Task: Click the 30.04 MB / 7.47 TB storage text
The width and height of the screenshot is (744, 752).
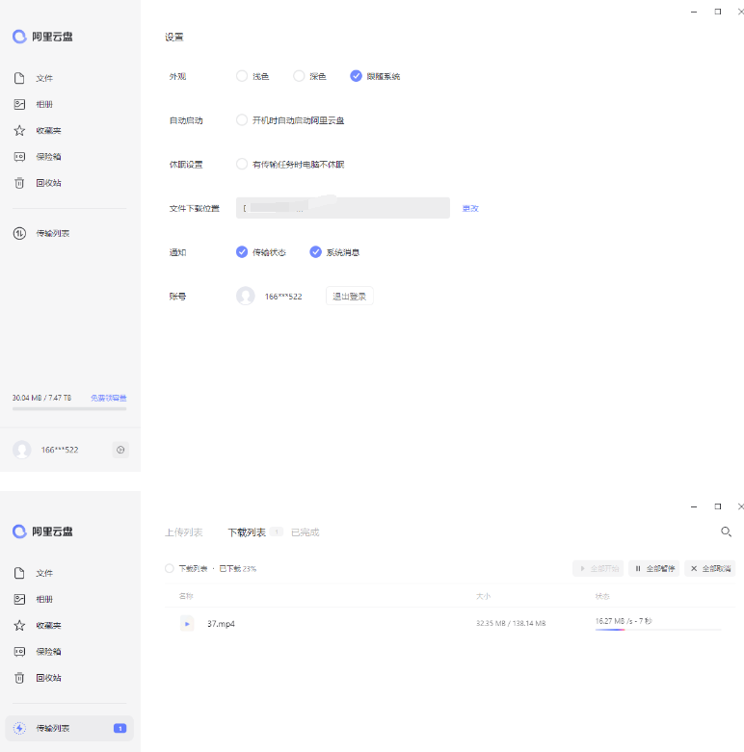Action: point(41,398)
